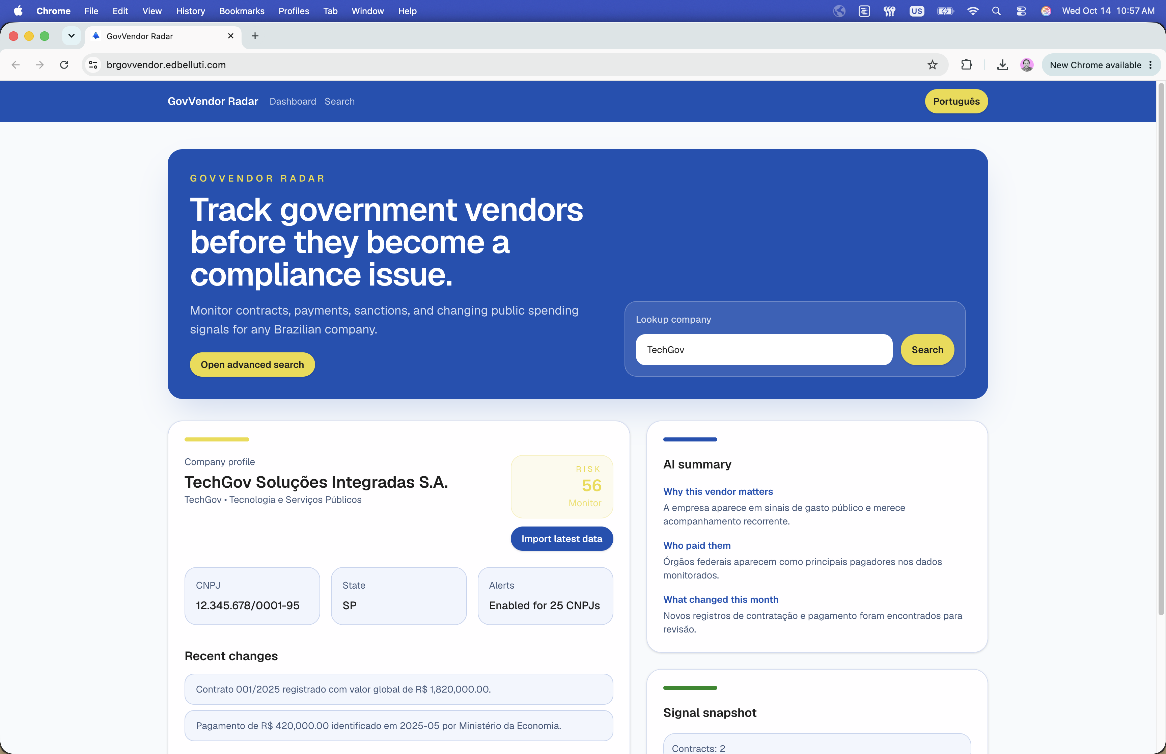Open a new tab with plus button
The width and height of the screenshot is (1166, 754).
255,36
